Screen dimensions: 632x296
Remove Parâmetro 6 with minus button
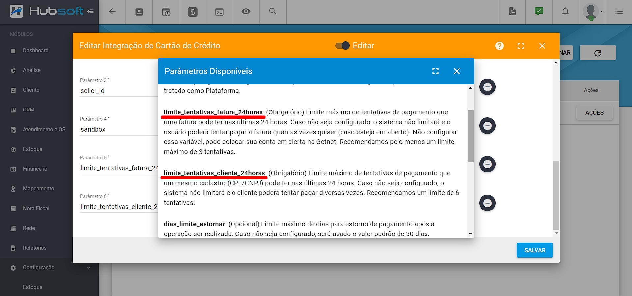click(x=487, y=203)
